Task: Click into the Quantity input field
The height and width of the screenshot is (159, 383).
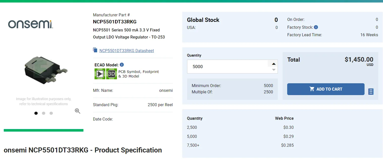Action: 228,67
